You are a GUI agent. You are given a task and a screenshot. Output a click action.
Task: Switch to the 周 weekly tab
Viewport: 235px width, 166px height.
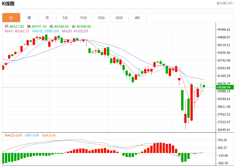click(x=29, y=18)
